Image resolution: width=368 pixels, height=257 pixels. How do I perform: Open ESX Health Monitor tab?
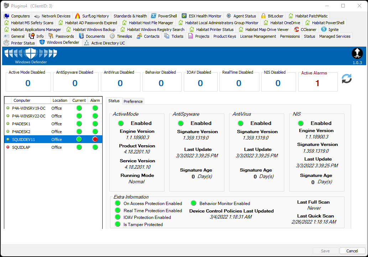pos(201,16)
